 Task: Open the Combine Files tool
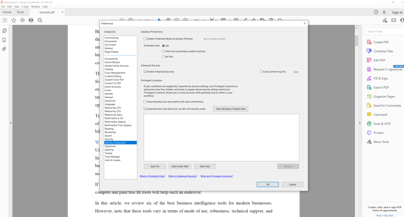[x=380, y=51]
